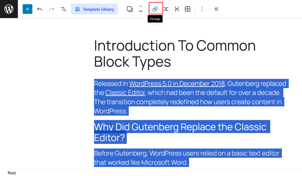
Task: Click the post title Introduction To Common Block Types
Action: click(175, 54)
